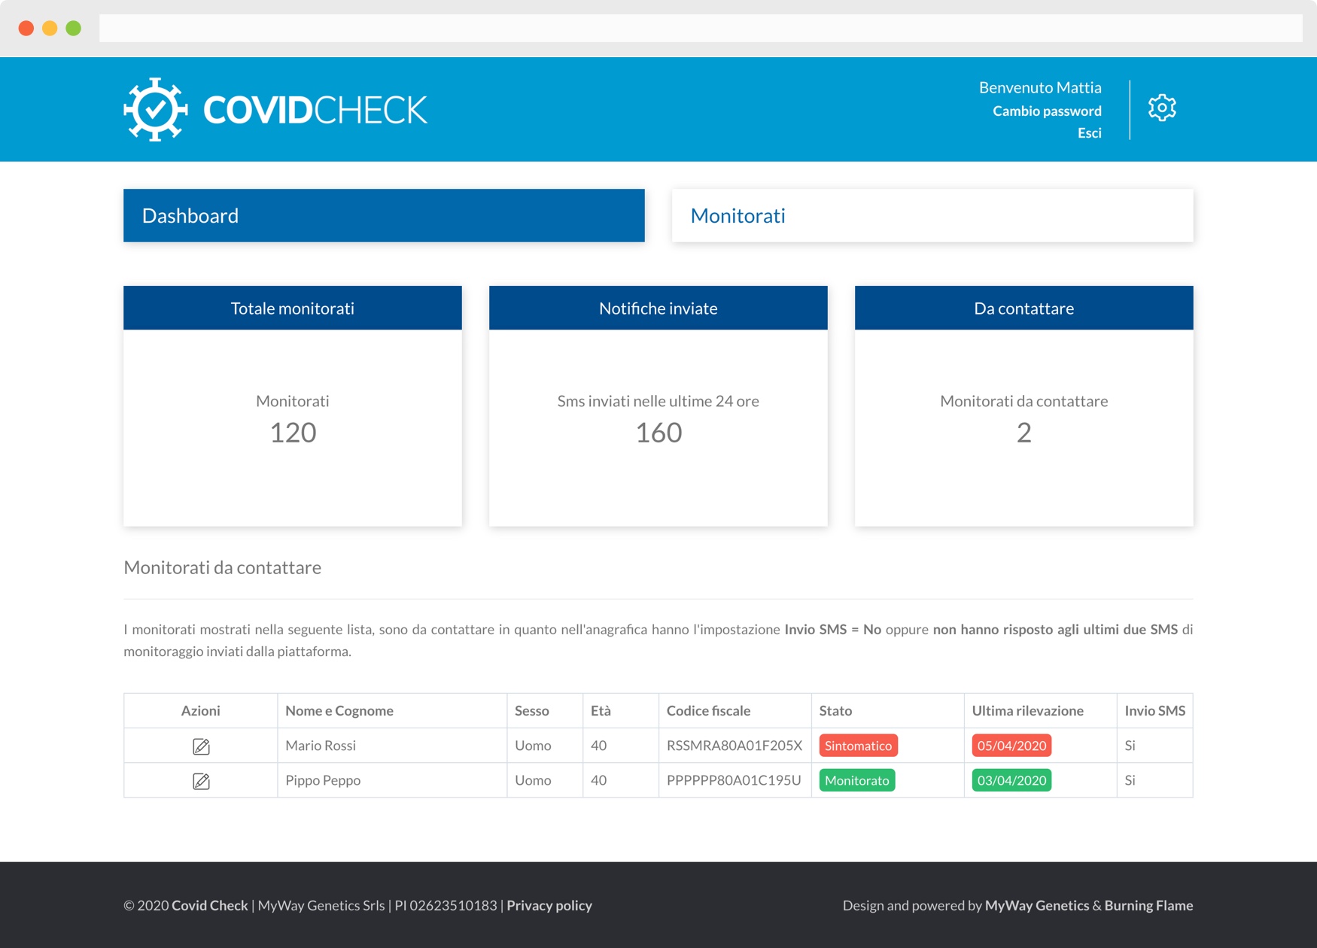Select the Pippo Peppo name cell
Viewport: 1317px width, 948px height.
click(392, 780)
